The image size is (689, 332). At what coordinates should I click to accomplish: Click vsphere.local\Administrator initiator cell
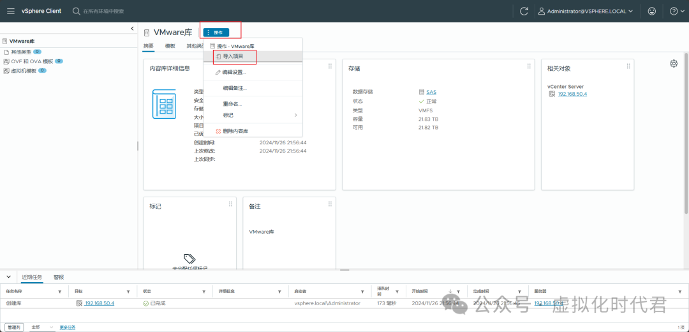[x=327, y=303]
